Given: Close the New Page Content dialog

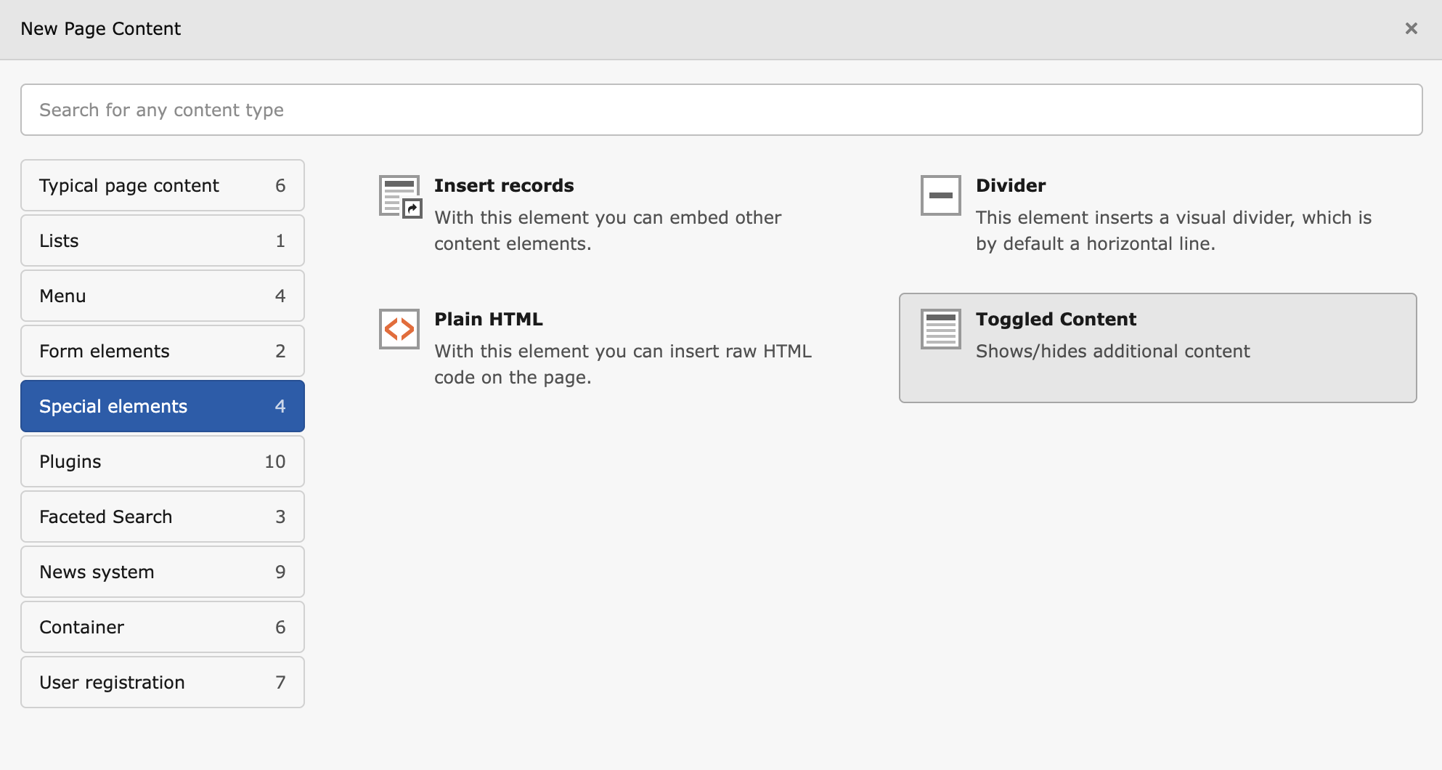Looking at the screenshot, I should pos(1412,28).
